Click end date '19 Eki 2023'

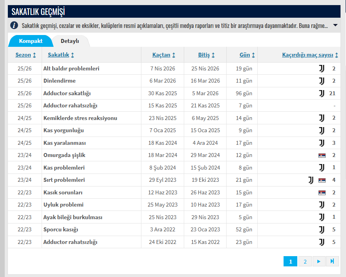tap(205, 180)
